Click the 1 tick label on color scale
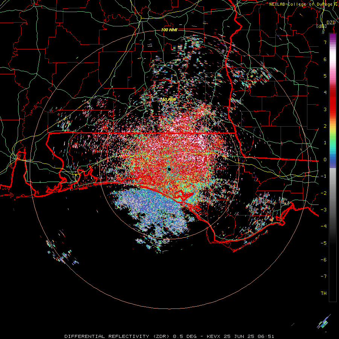The height and width of the screenshot is (339, 339). (325, 143)
